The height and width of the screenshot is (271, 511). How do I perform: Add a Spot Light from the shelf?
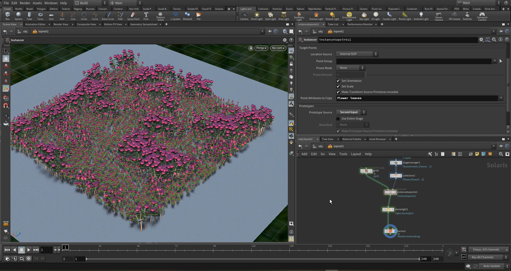270,16
